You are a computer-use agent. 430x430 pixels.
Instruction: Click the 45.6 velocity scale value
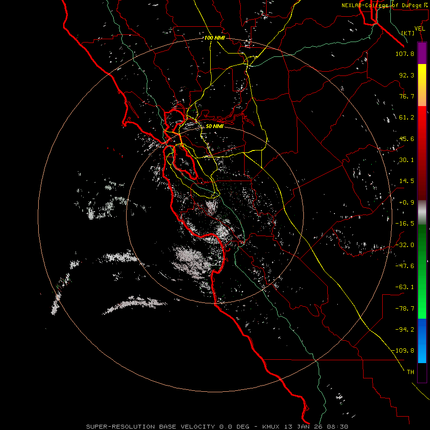point(407,139)
